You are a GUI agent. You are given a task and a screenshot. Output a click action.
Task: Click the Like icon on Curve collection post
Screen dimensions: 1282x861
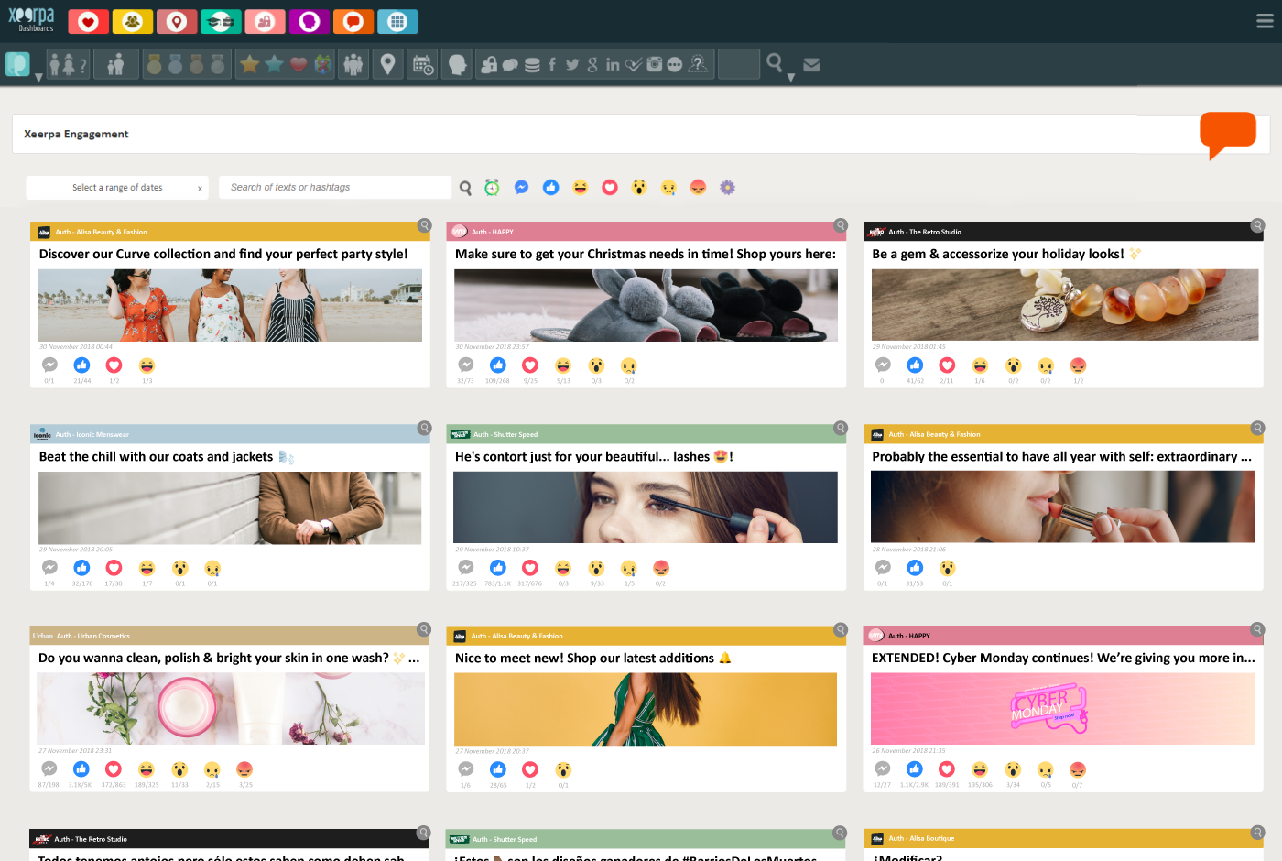(81, 365)
